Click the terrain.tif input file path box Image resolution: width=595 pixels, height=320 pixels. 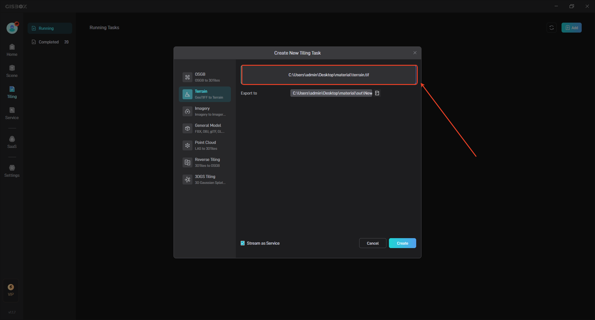[x=329, y=75]
